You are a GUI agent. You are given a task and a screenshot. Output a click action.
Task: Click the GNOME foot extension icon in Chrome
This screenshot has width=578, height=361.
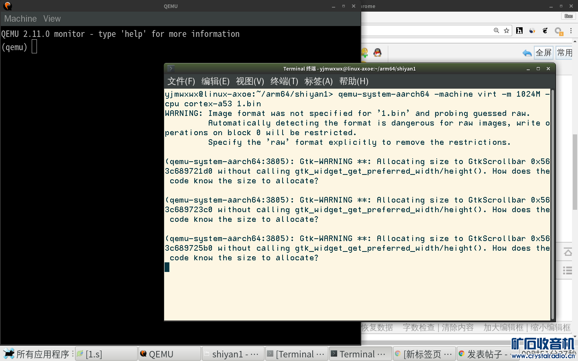pos(545,30)
